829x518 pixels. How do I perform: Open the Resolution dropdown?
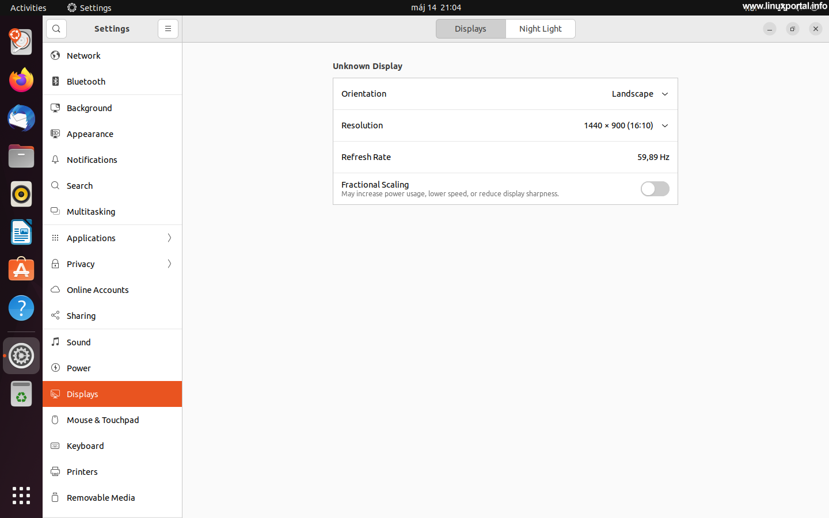625,125
